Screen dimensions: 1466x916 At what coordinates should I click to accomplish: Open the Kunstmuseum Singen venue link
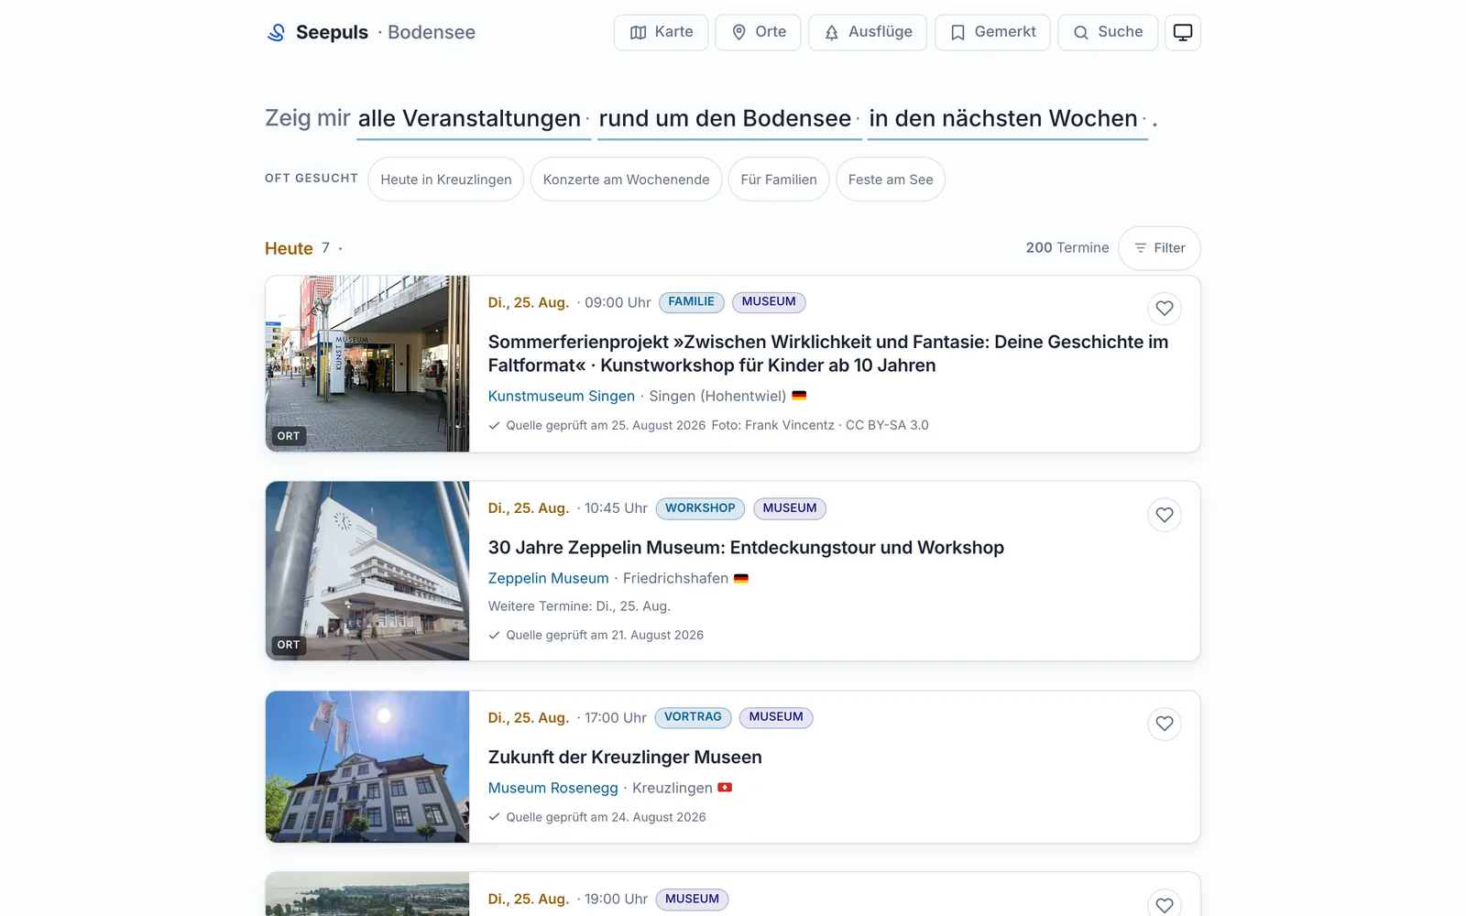562,396
